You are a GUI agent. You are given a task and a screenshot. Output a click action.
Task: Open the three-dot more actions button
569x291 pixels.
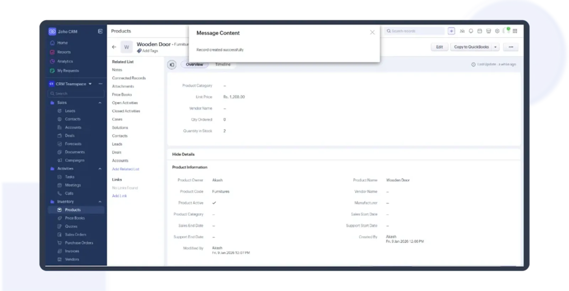511,47
